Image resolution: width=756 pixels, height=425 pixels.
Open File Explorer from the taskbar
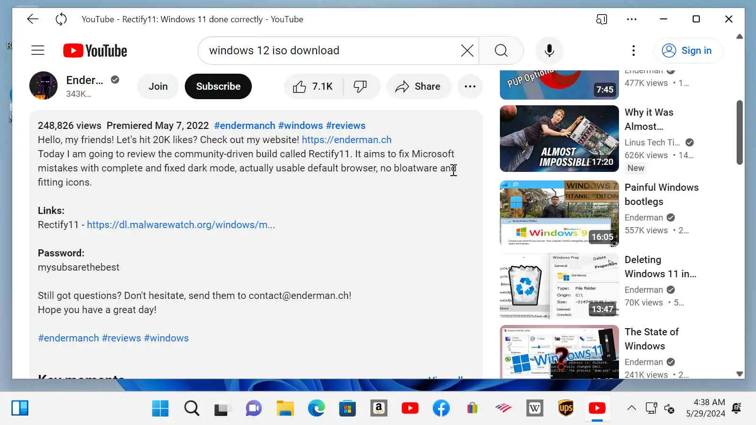click(x=285, y=408)
